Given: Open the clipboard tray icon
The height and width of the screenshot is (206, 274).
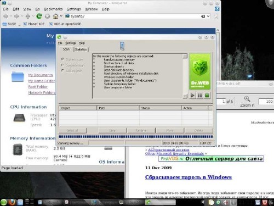Looking at the screenshot, I should pos(211,202).
